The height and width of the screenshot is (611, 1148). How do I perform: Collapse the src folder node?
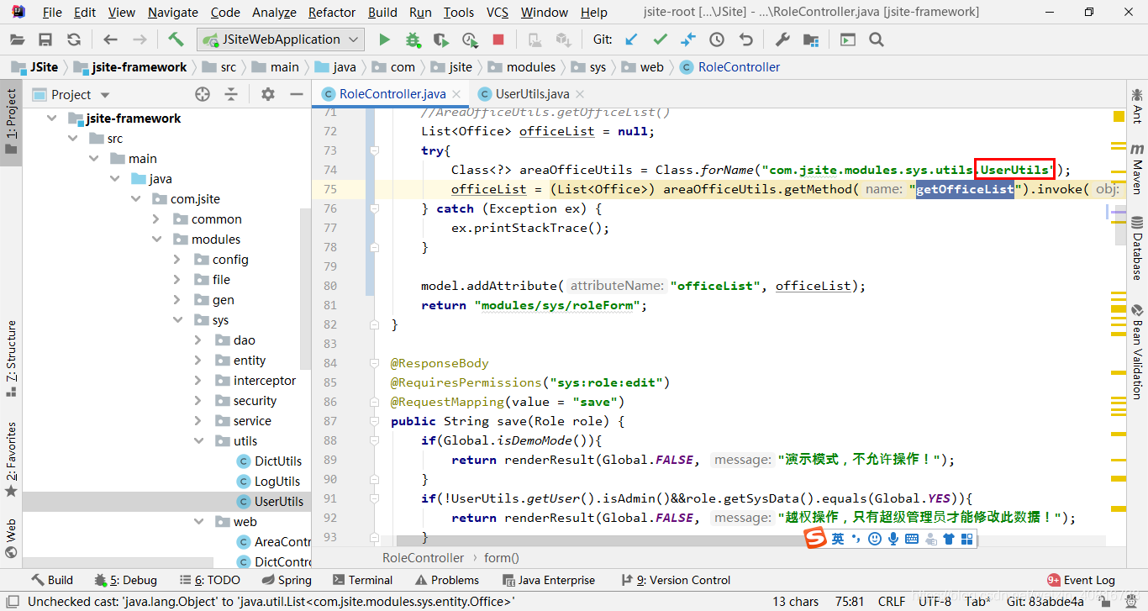pyautogui.click(x=72, y=138)
